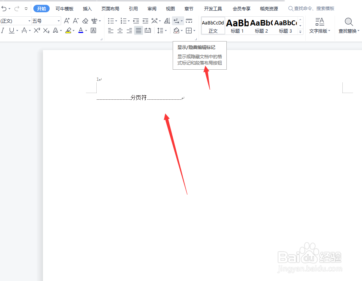Viewport: 362px width, 281px height.
Task: Select the 开始 tab
Action: point(41,9)
